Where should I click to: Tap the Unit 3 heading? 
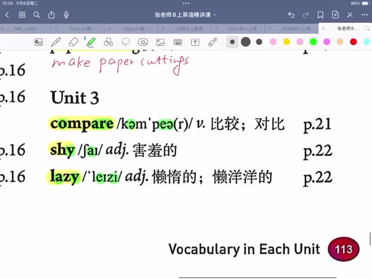(x=75, y=98)
